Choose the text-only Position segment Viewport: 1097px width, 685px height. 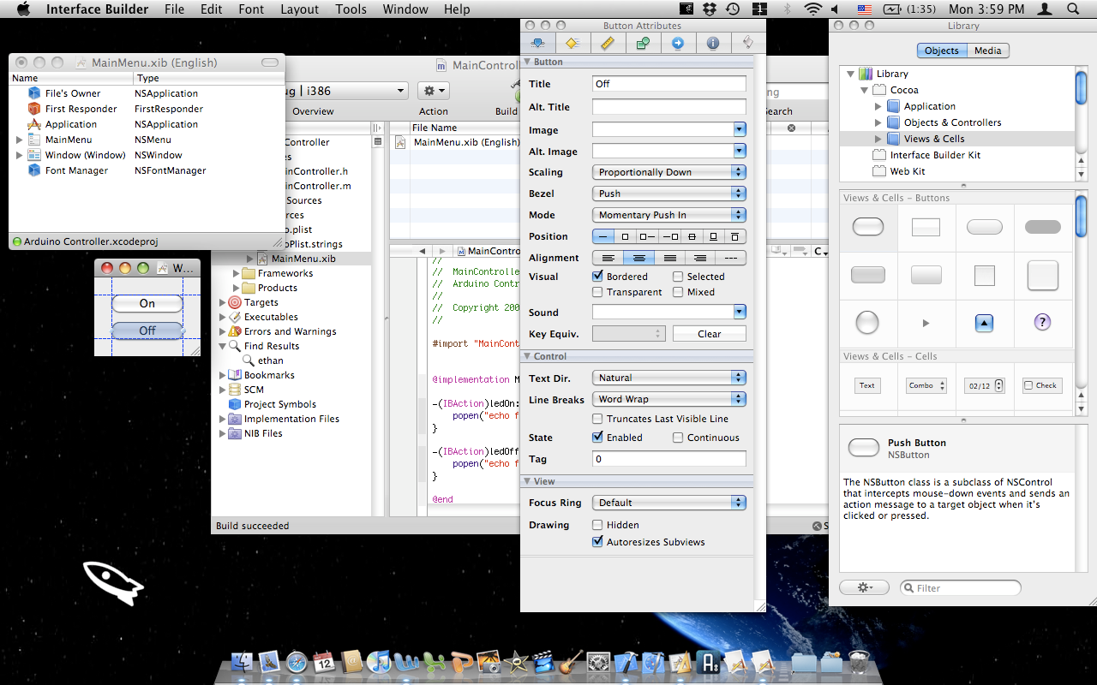[x=603, y=236]
